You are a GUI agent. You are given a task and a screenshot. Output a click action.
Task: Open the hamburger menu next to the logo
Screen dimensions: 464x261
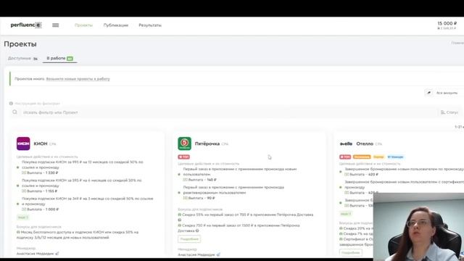(x=55, y=25)
